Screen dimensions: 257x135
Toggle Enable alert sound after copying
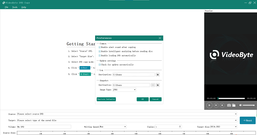[99, 47]
